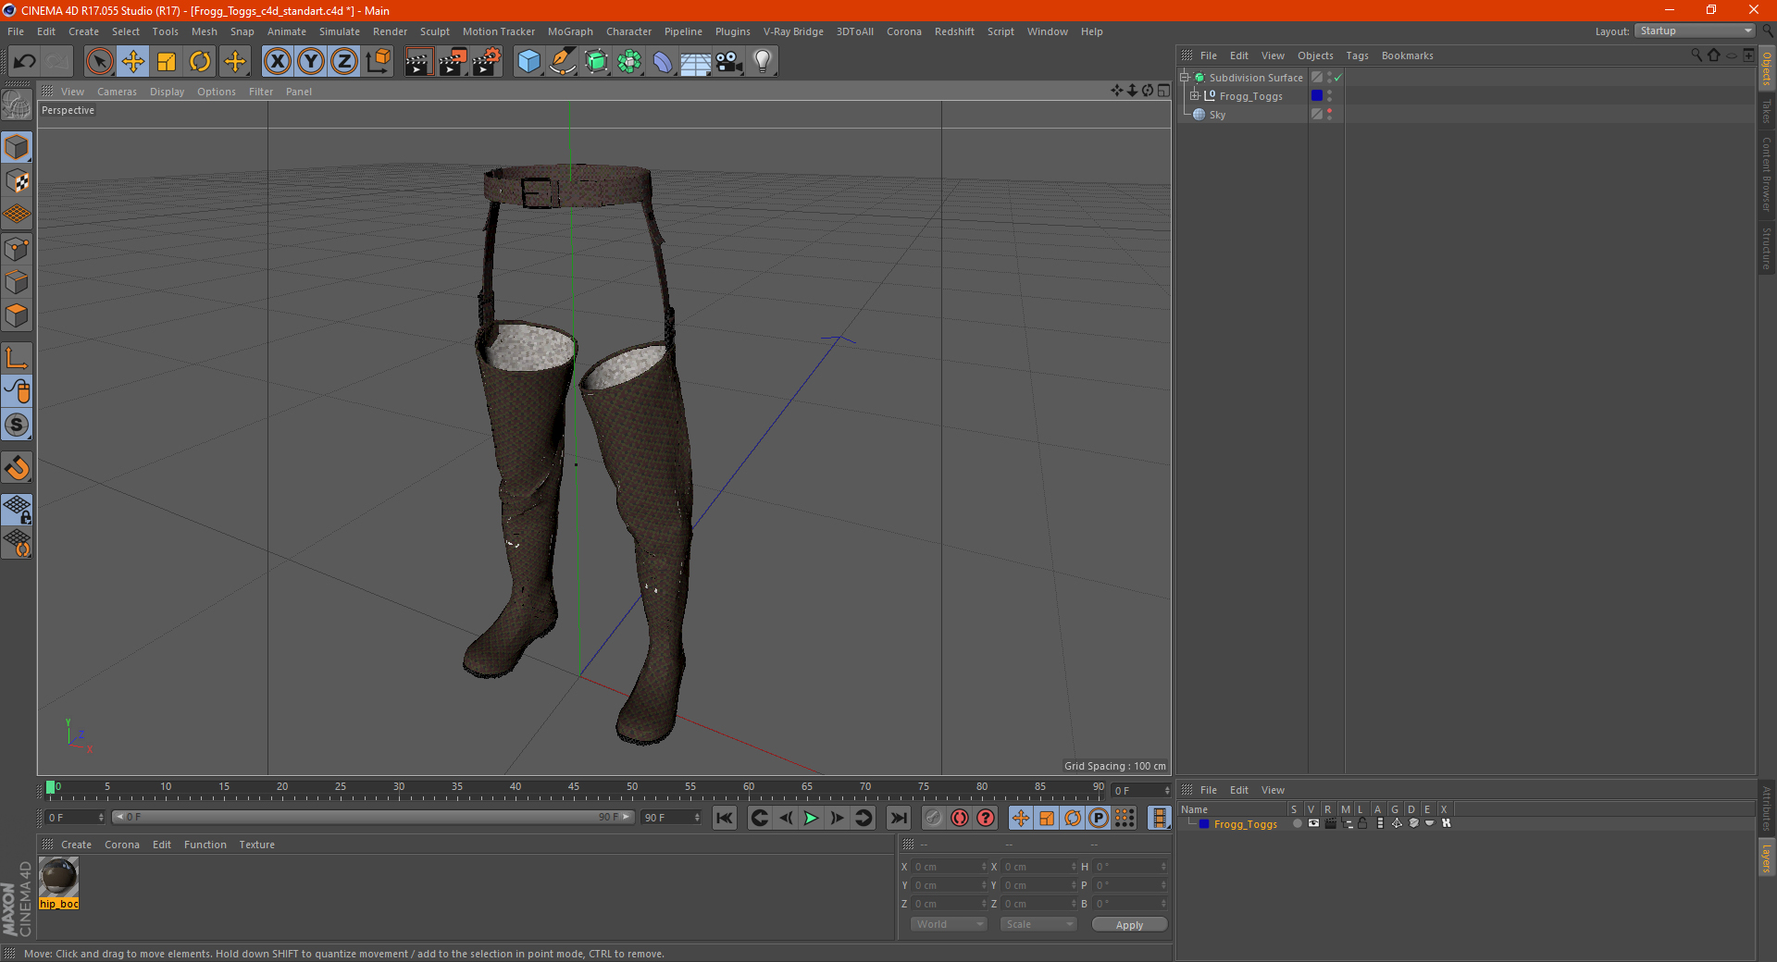The image size is (1777, 962).
Task: Activate the Move tool
Action: [x=133, y=62]
